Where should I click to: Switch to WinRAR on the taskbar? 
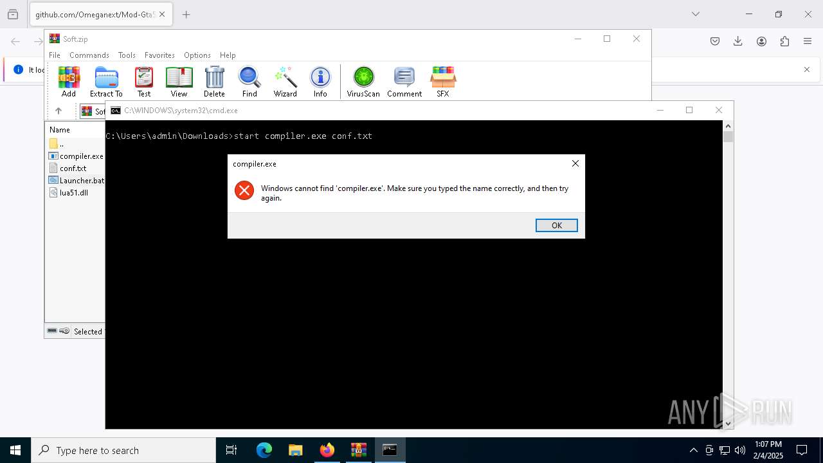tap(359, 450)
